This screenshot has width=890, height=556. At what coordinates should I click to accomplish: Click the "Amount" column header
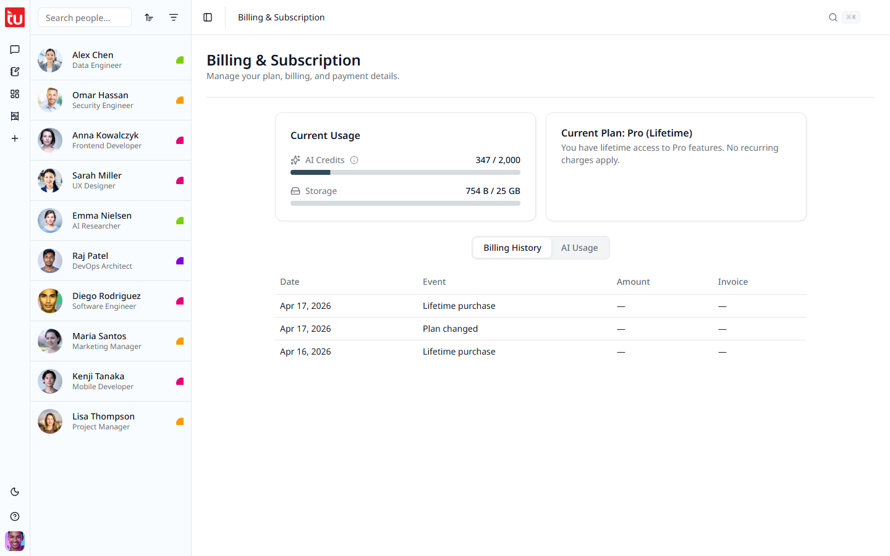click(634, 282)
